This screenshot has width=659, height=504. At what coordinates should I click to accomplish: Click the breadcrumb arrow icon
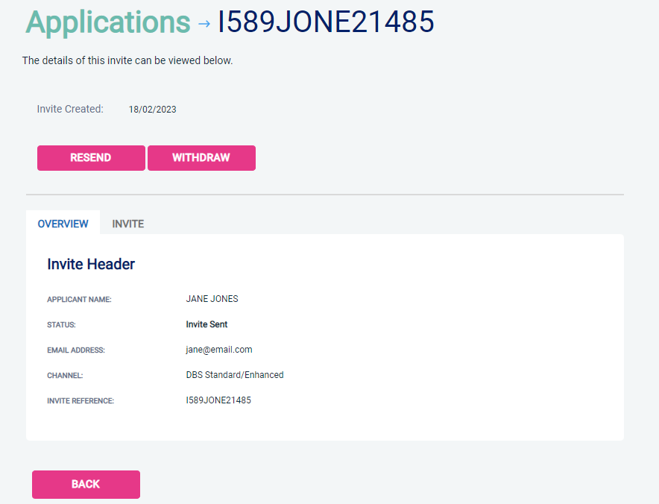[204, 24]
